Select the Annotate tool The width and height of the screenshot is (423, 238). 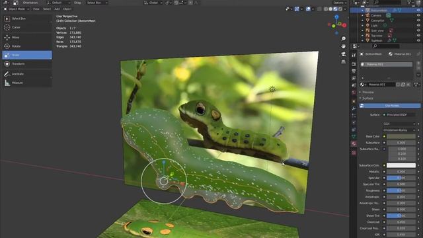coord(27,74)
